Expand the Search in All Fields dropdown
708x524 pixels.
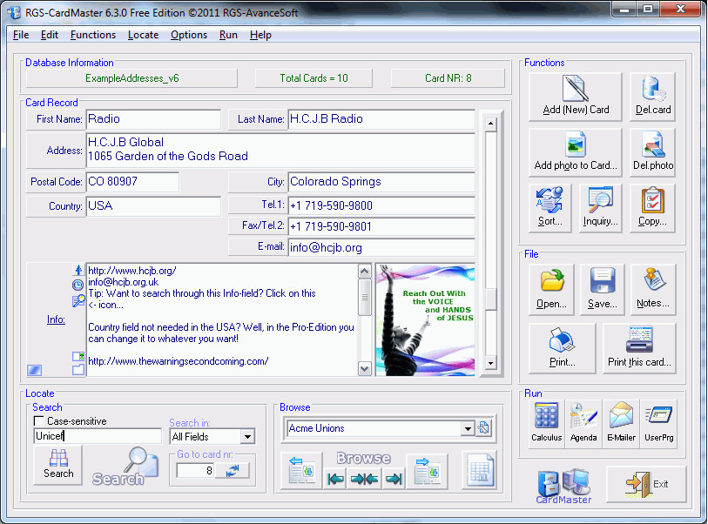click(247, 436)
